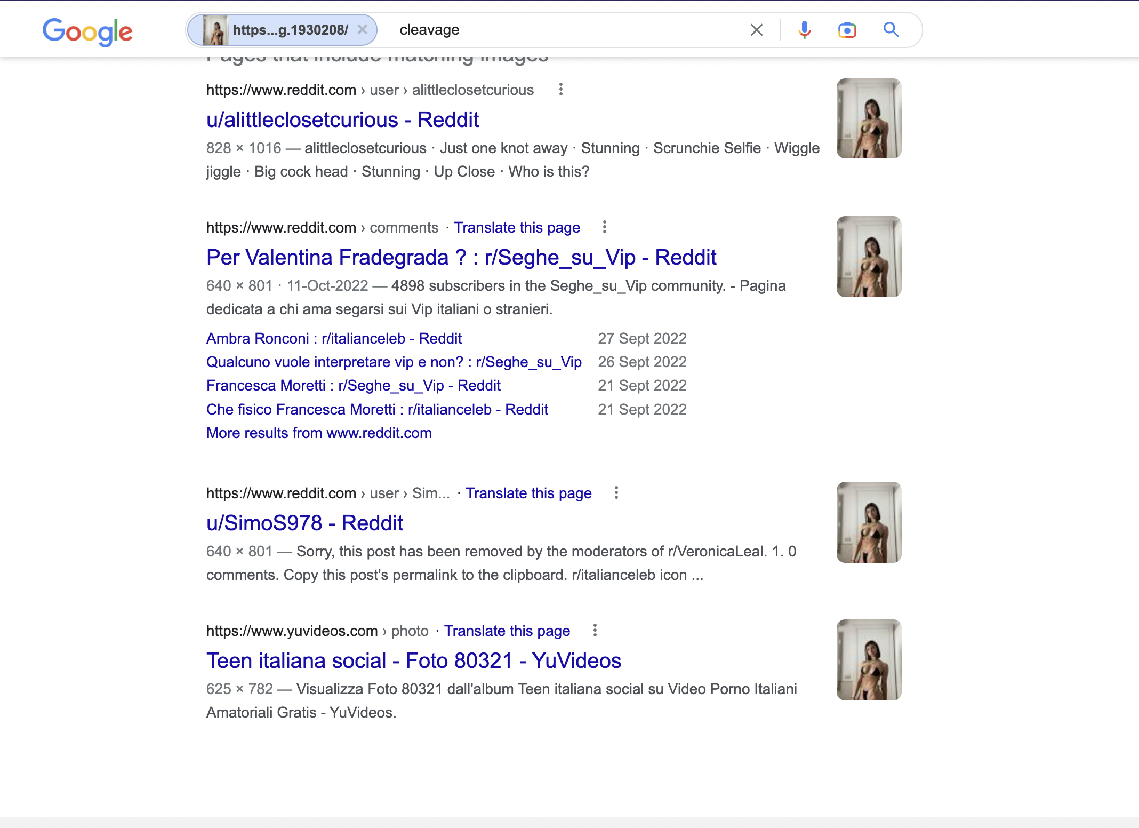
Task: Click URL 'https://www.reddit.com › comments'
Action: point(322,227)
